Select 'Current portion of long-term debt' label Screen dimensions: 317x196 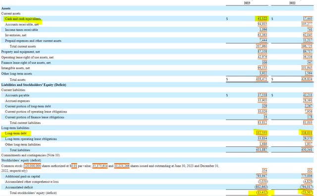tap(28, 106)
